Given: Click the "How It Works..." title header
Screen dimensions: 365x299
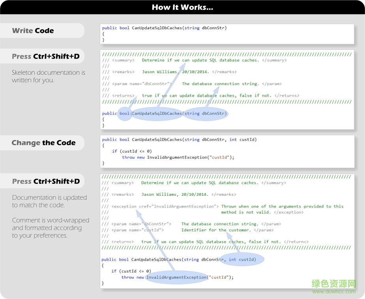Looking at the screenshot, I should tap(182, 7).
